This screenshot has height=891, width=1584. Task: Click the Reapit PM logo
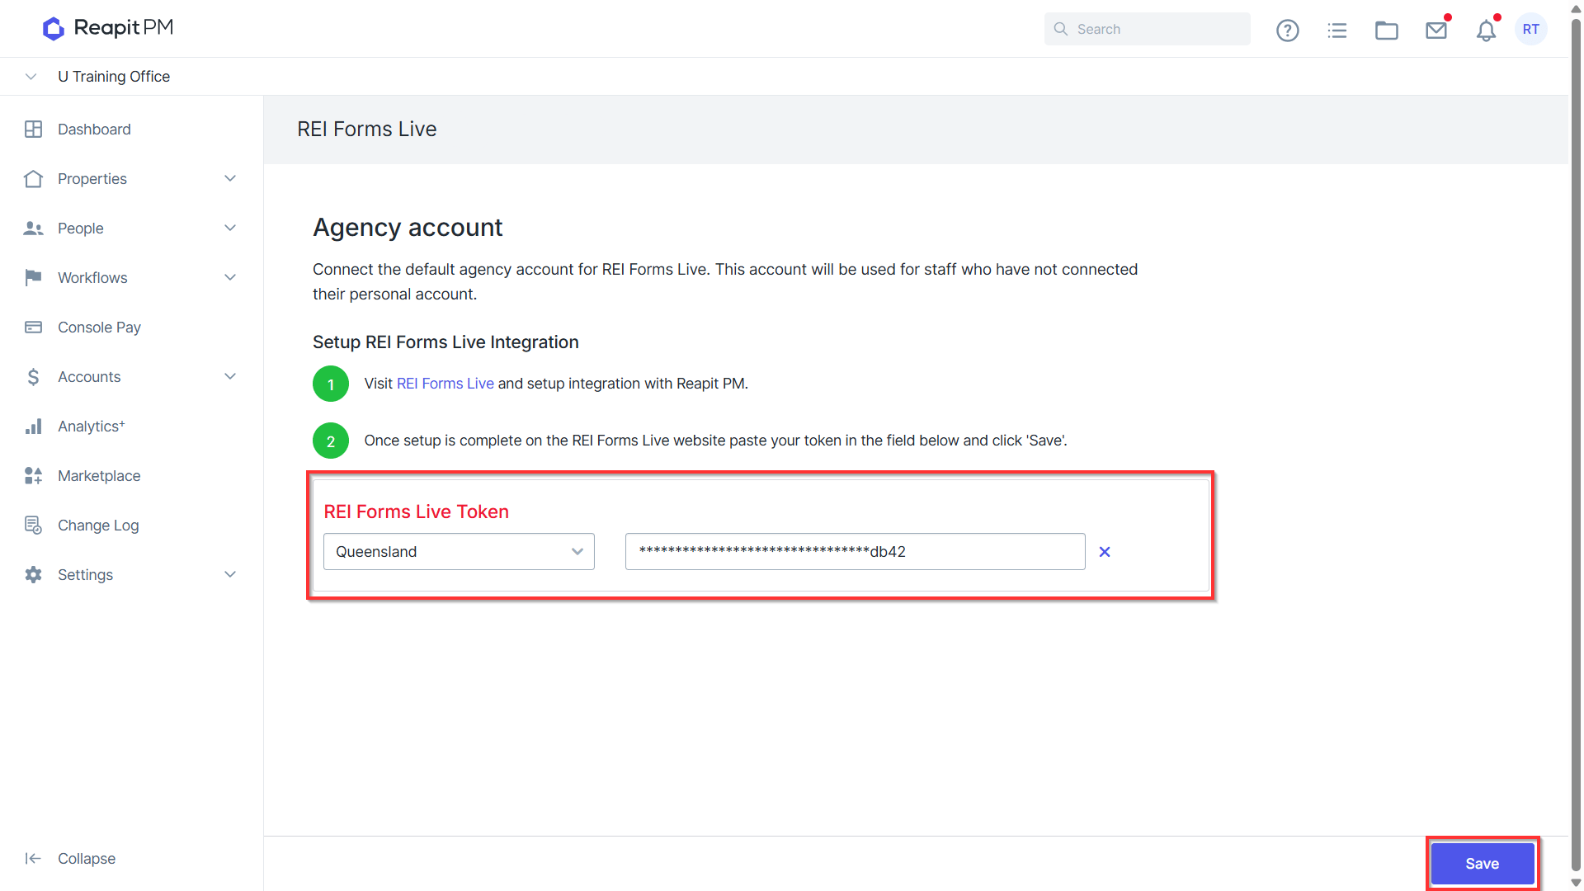pos(108,28)
